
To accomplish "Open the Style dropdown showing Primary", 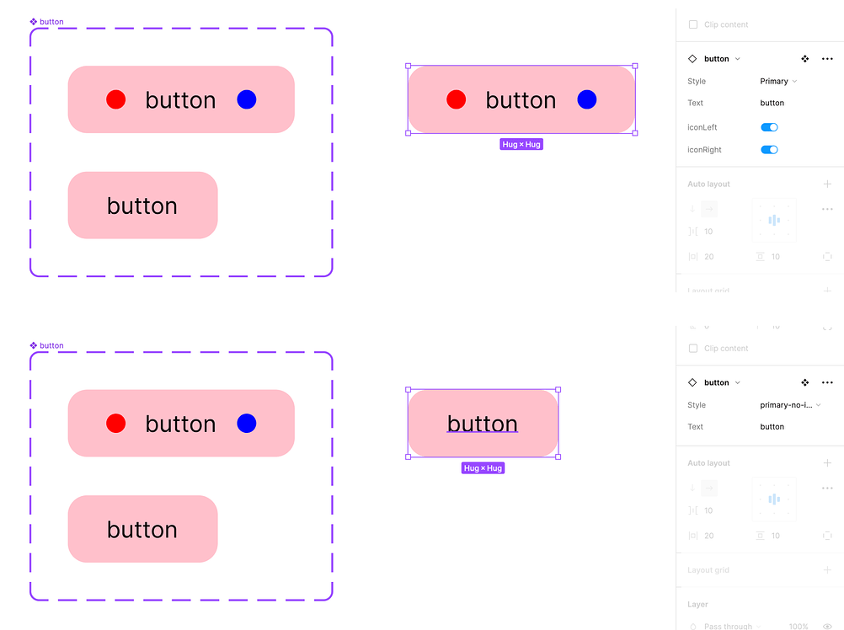I will [778, 82].
